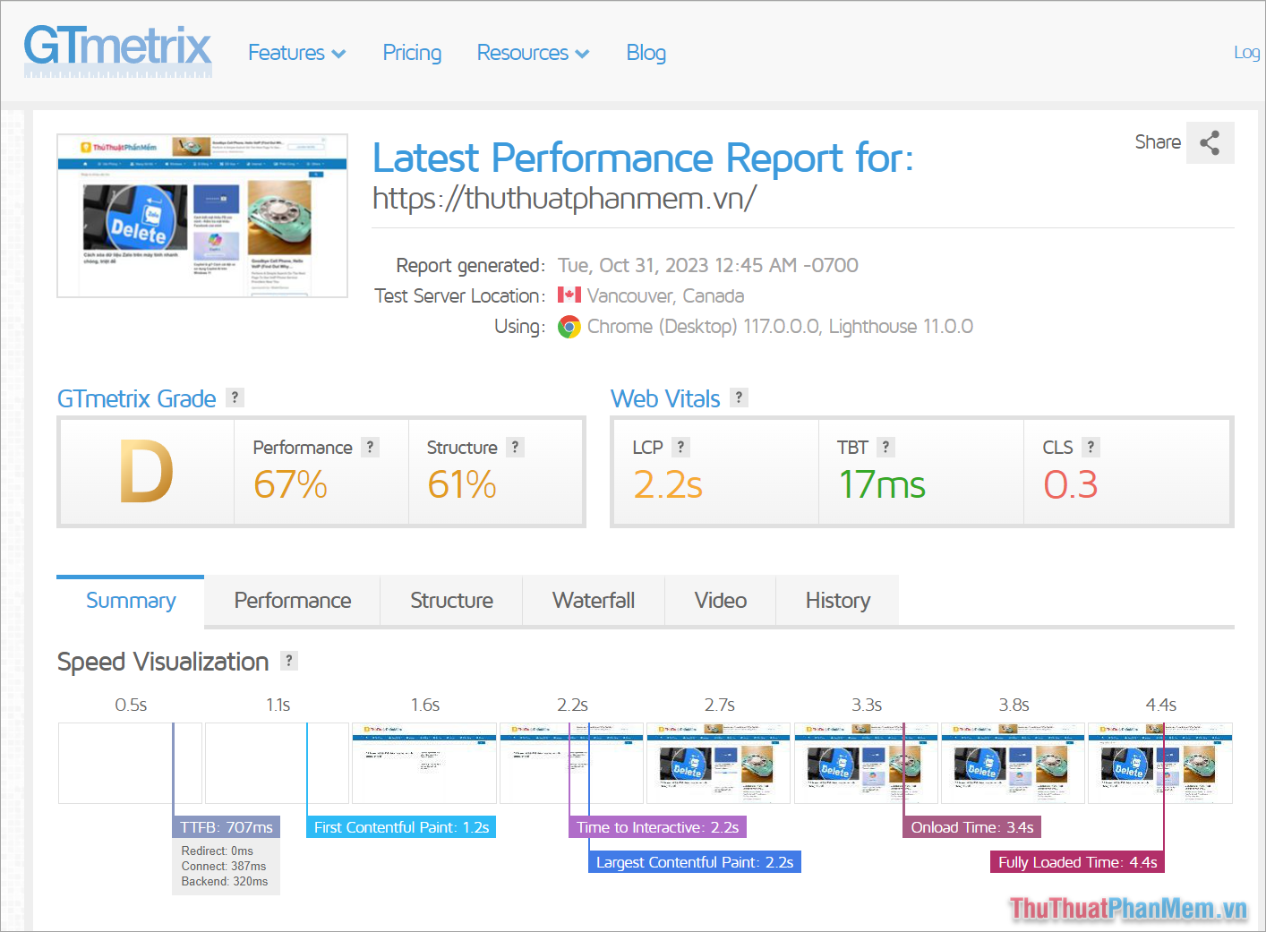This screenshot has height=932, width=1266.
Task: Open the LCP help tooltip
Action: pyautogui.click(x=680, y=446)
